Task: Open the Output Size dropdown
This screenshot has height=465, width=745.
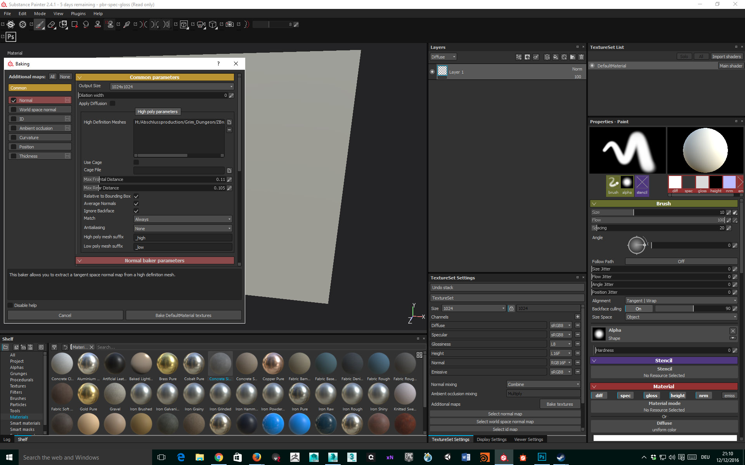Action: pyautogui.click(x=172, y=86)
